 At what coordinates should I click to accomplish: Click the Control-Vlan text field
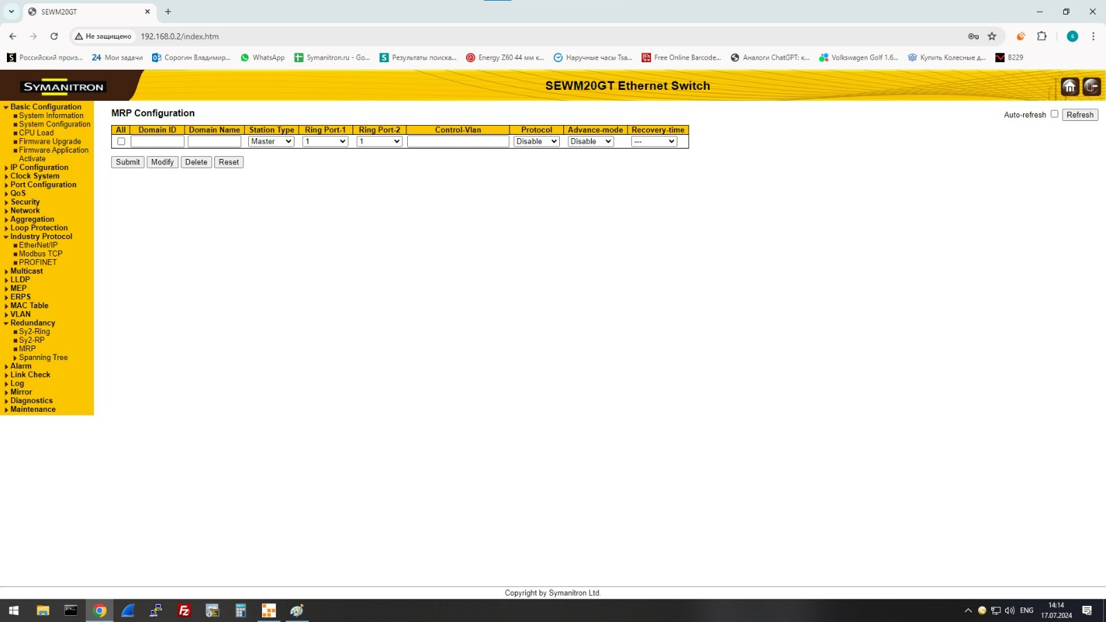[458, 142]
